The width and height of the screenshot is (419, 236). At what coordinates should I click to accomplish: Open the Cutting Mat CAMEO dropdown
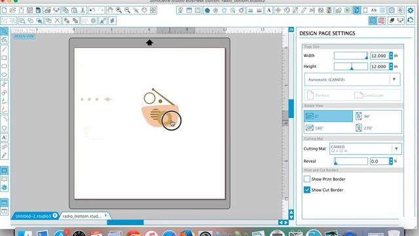tap(365, 149)
